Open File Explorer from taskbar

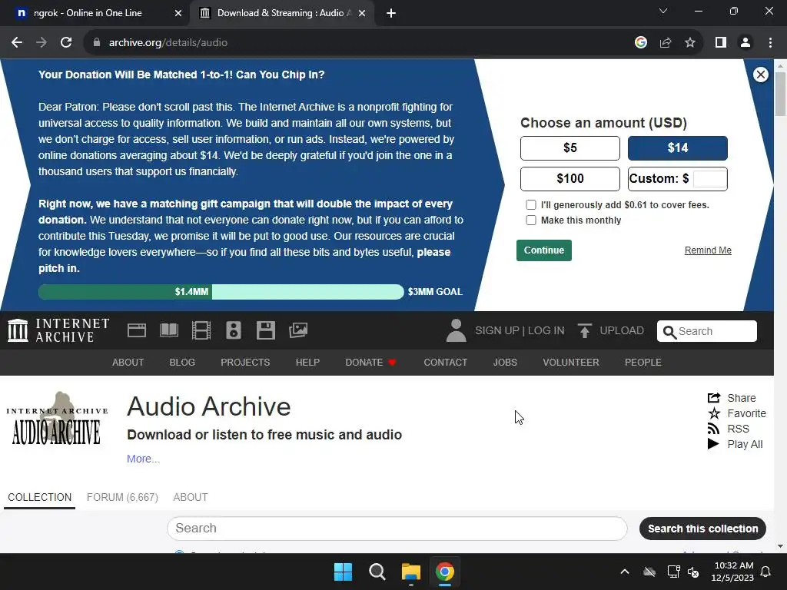(410, 572)
